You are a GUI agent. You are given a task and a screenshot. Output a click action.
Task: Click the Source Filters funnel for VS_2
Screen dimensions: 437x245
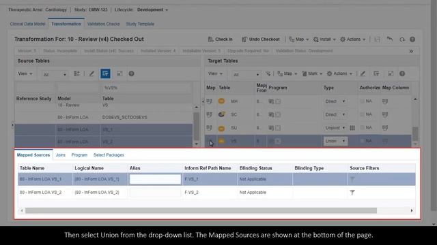[352, 192]
